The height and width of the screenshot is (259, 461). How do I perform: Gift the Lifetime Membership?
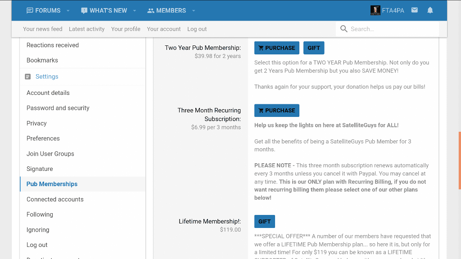pyautogui.click(x=265, y=222)
